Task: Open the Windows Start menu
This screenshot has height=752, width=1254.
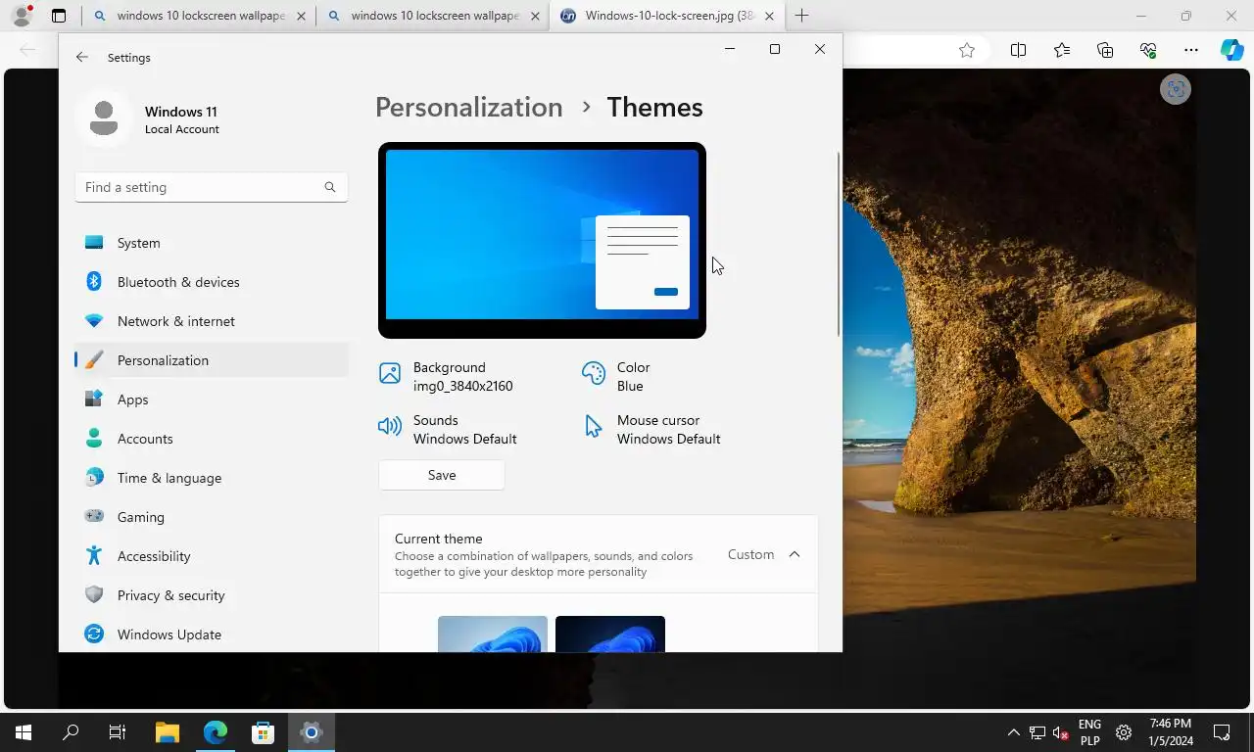Action: tap(24, 732)
